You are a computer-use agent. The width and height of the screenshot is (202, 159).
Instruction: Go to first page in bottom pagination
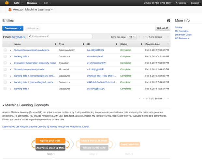[x=140, y=98]
